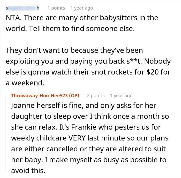The image size is (181, 178).
Task: Click the blurred username of the top commenter
Action: coord(22,8)
